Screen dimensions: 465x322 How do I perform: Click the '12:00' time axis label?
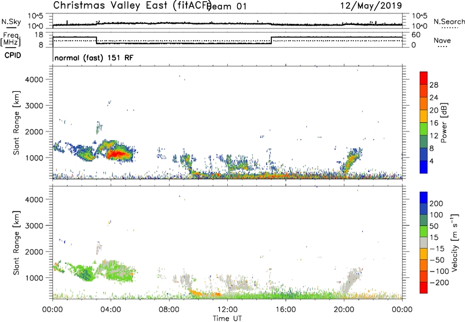(227, 310)
